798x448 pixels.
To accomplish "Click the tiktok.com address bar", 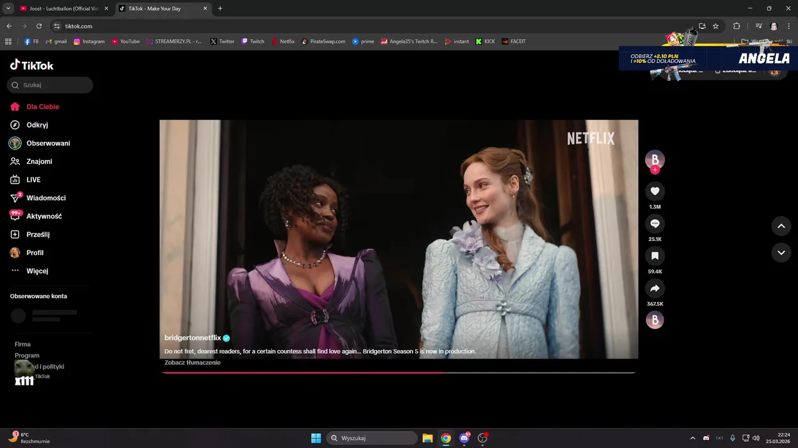I will pyautogui.click(x=374, y=26).
